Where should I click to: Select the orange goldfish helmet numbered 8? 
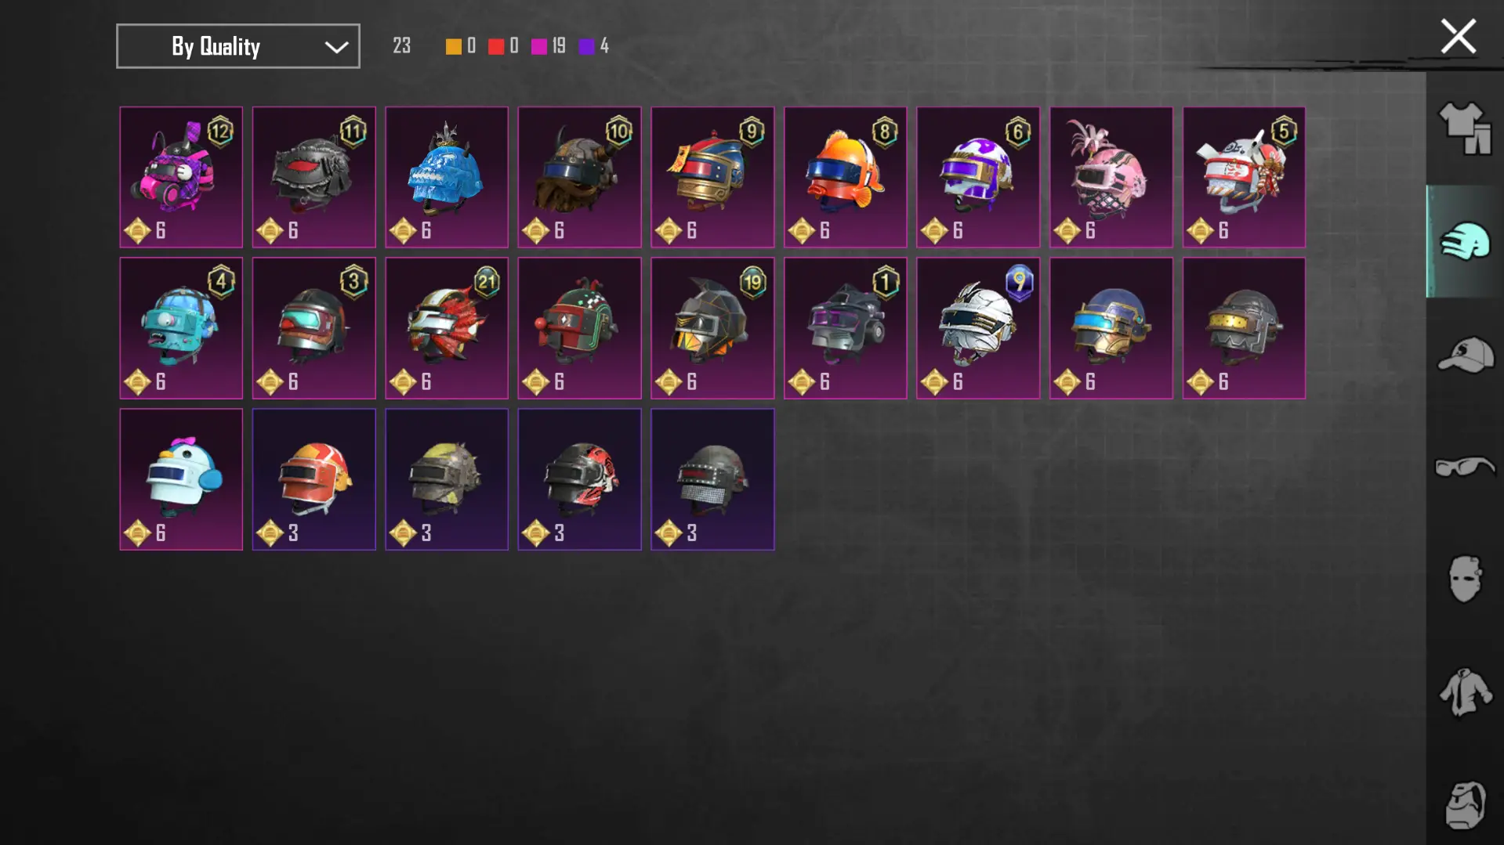845,177
